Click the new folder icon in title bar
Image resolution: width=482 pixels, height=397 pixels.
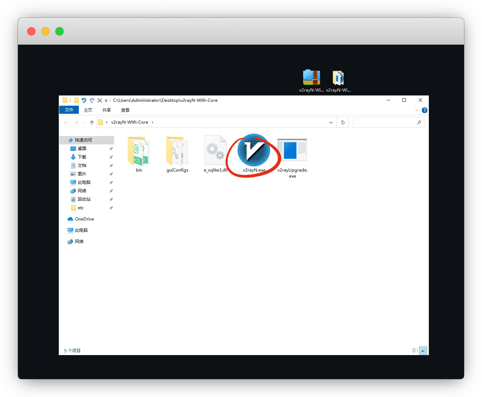coord(76,100)
